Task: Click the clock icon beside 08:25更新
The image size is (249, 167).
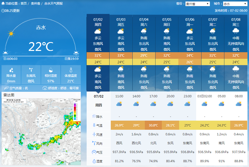Action: tap(3, 11)
